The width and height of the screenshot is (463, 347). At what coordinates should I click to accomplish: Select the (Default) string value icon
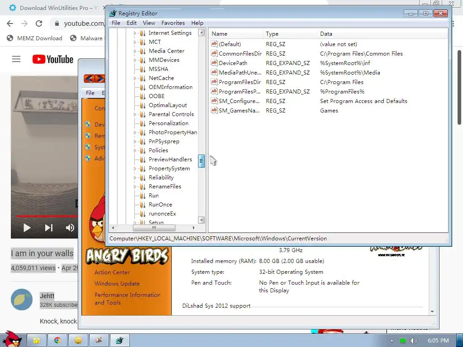214,44
